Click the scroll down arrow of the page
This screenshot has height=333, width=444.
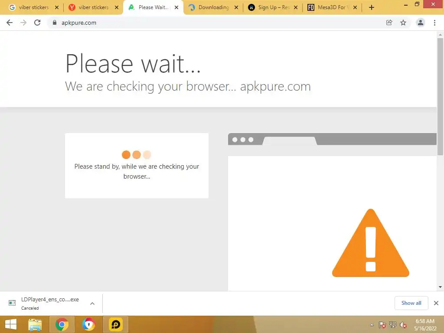click(440, 287)
